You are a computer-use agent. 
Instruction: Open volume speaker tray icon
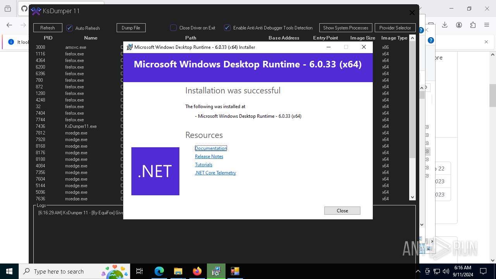pos(446,271)
